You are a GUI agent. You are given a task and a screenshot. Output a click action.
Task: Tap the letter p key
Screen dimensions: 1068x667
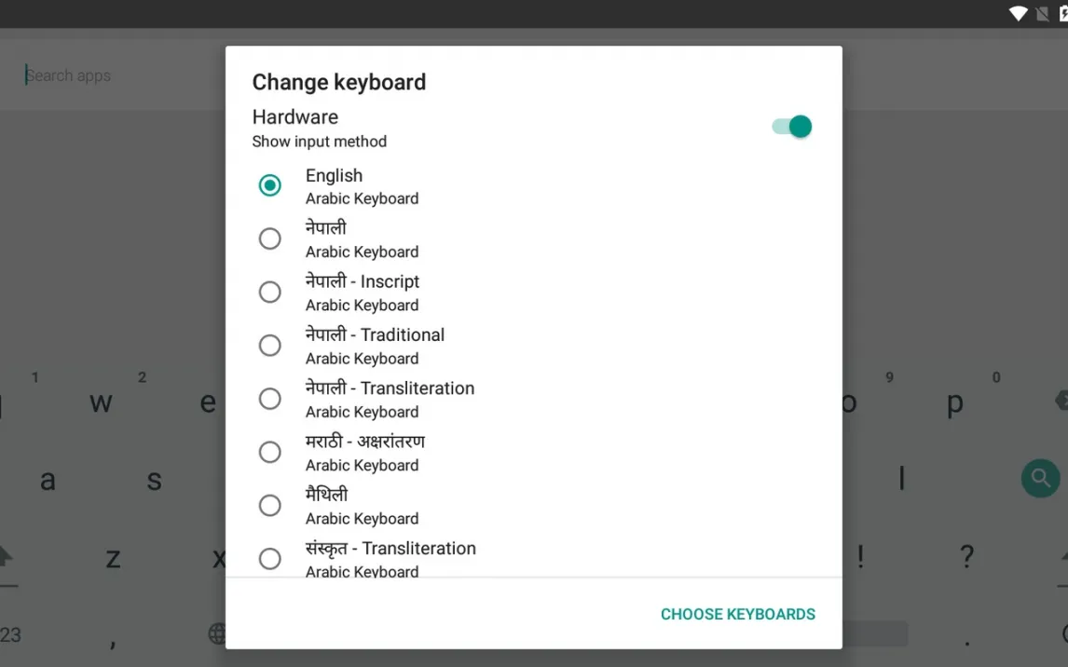(x=955, y=403)
